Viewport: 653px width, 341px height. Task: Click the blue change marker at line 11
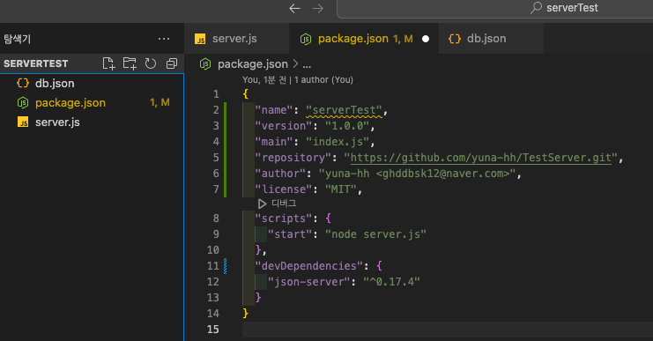click(x=226, y=265)
